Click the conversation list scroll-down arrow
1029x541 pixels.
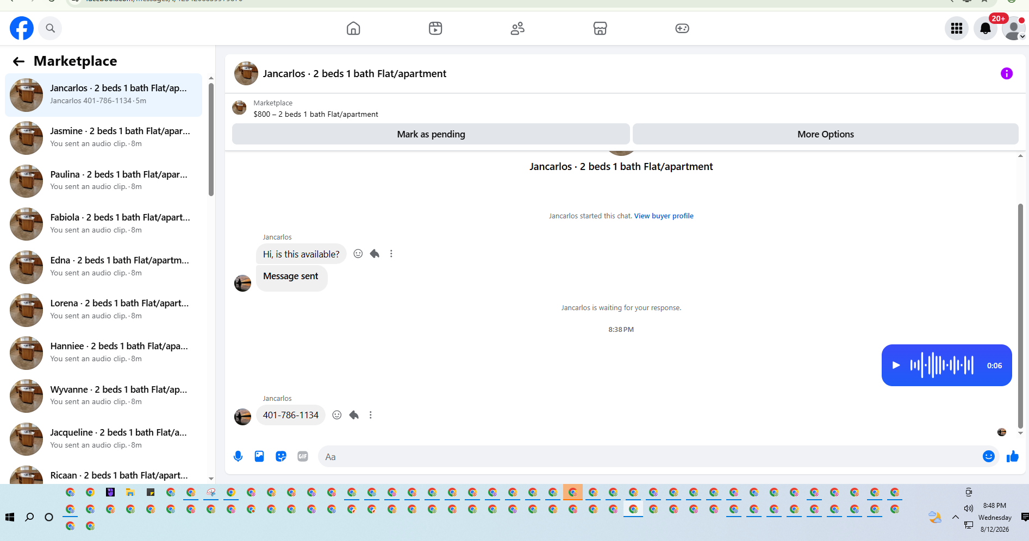[x=211, y=479]
